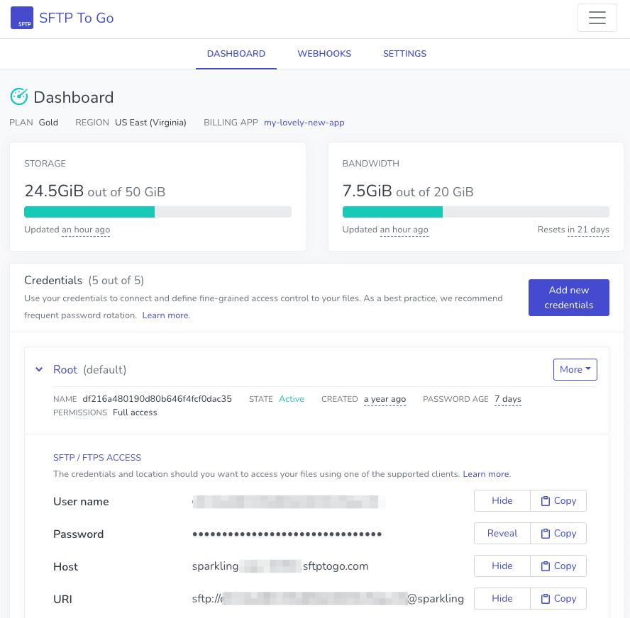630x618 pixels.
Task: Open the hamburger navigation menu
Action: click(597, 18)
